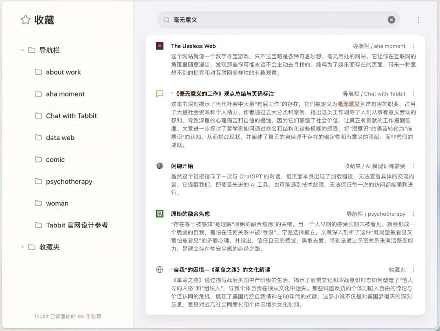The width and height of the screenshot is (440, 331).
Task: Open more options for 原始的融合焦虑 result
Action: tap(414, 214)
